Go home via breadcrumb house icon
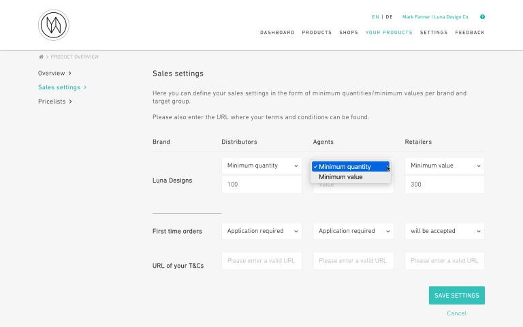523x327 pixels. (x=41, y=57)
